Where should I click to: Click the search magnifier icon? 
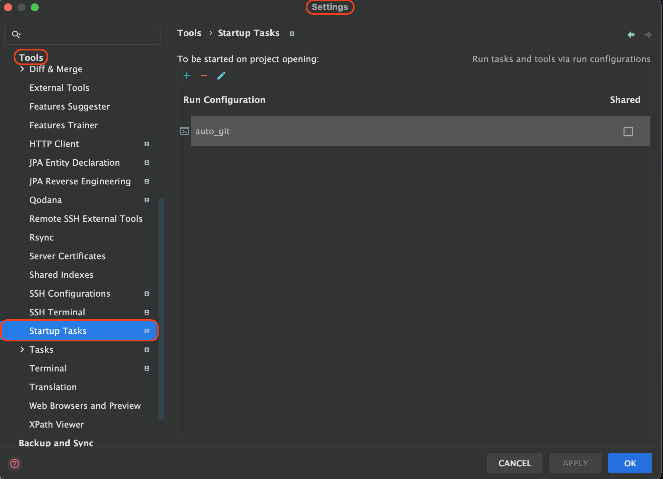[16, 34]
